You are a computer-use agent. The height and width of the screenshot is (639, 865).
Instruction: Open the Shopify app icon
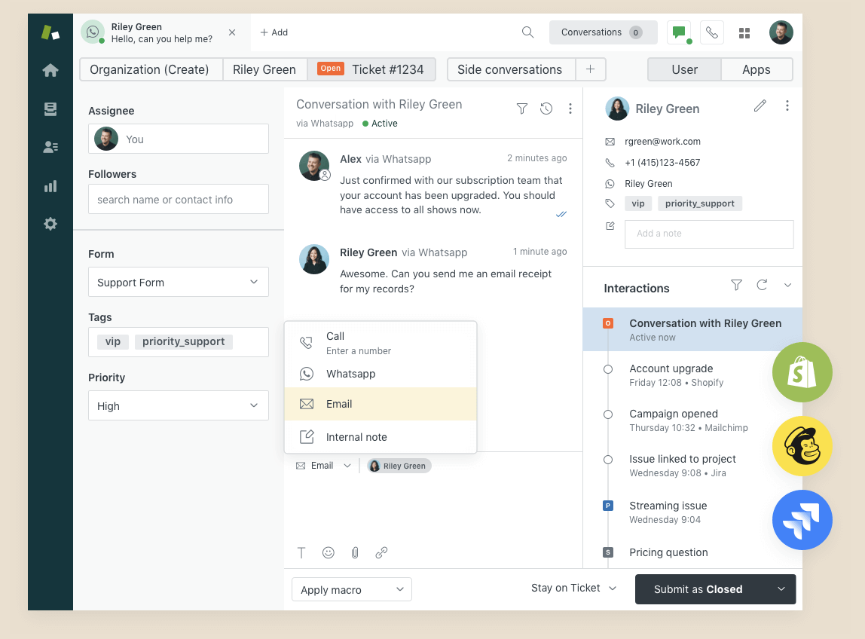pos(802,371)
